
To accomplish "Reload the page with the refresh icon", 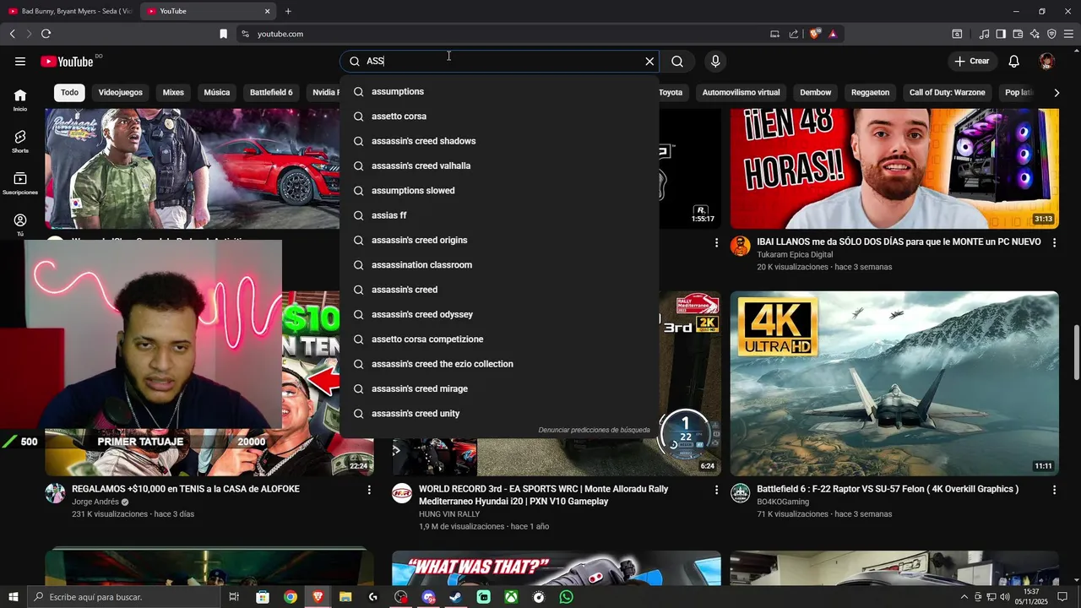I will point(46,34).
